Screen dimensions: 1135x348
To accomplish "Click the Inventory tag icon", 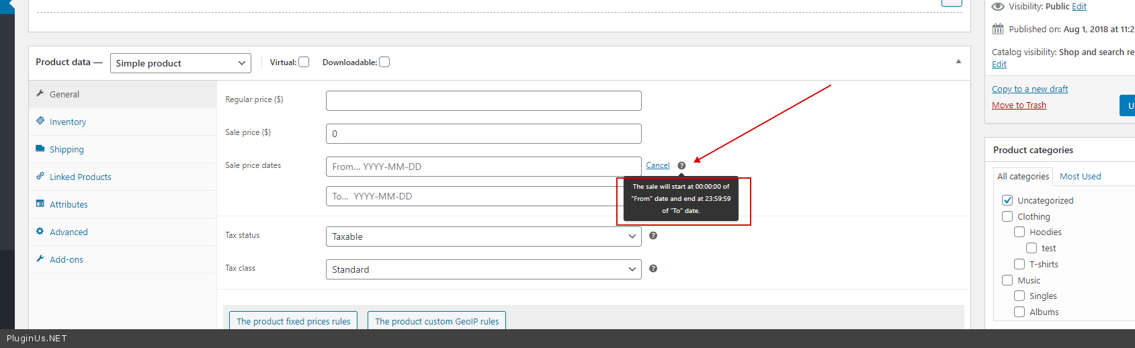I will [40, 121].
